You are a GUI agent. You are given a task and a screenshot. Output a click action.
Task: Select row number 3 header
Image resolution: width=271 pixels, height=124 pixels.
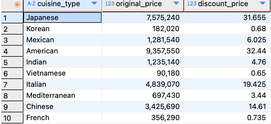pos(12,40)
